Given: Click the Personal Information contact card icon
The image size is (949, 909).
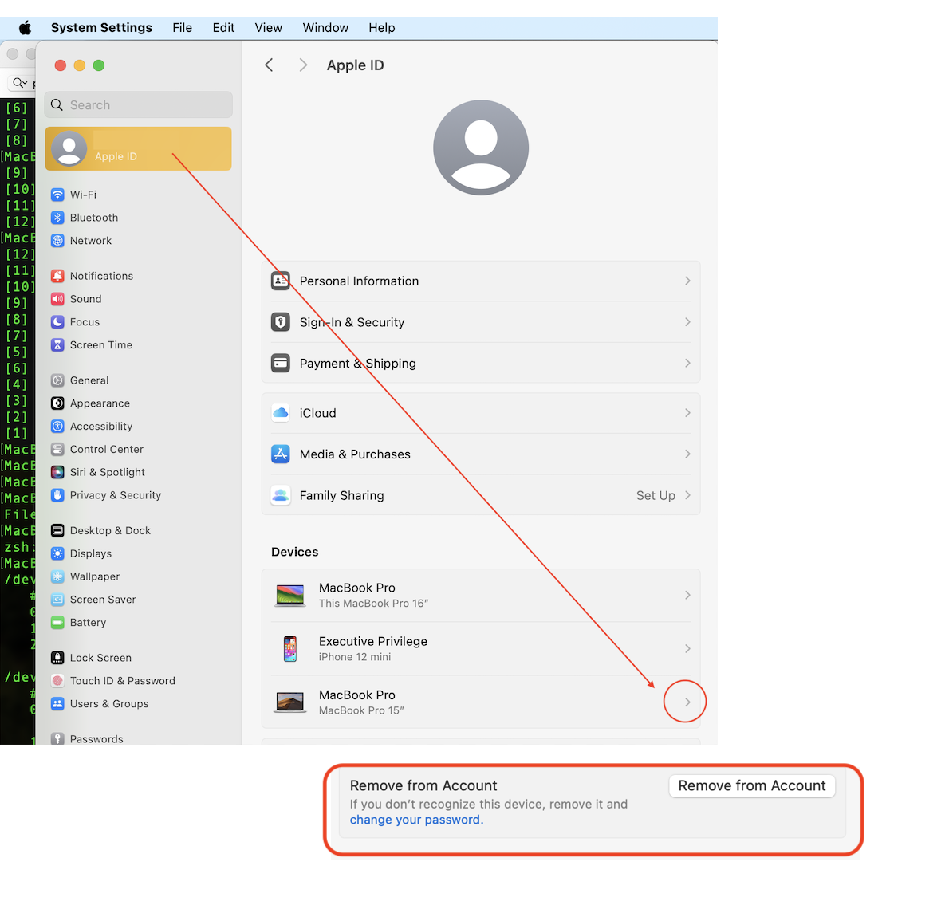Looking at the screenshot, I should [280, 281].
